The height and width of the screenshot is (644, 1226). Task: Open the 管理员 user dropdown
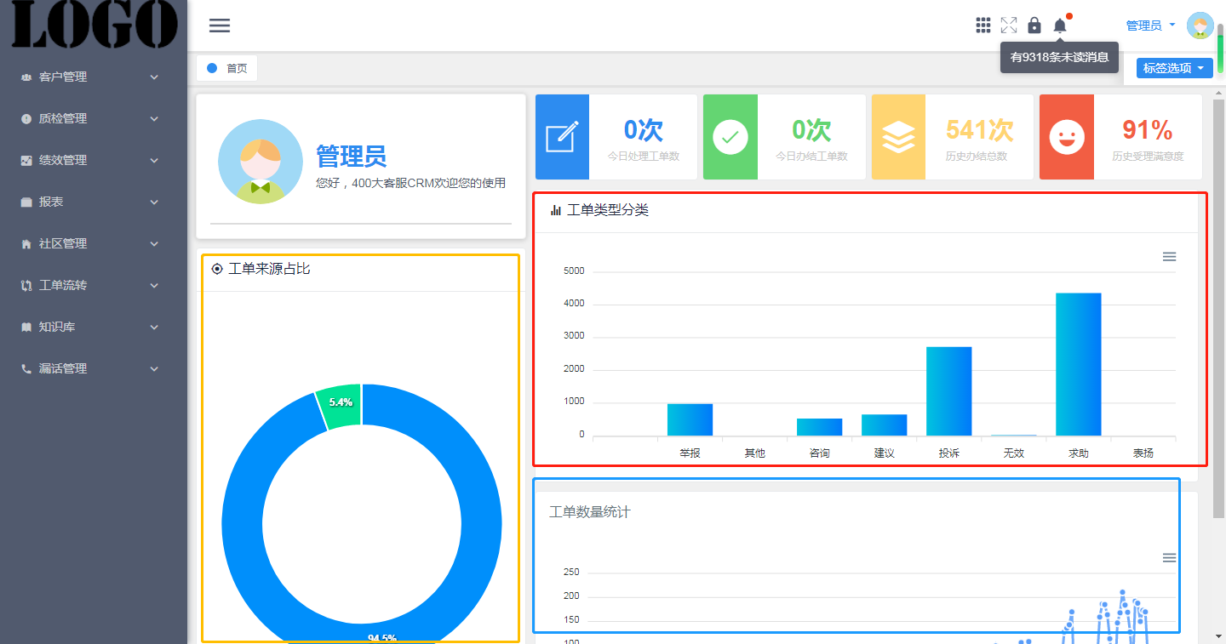[x=1150, y=26]
